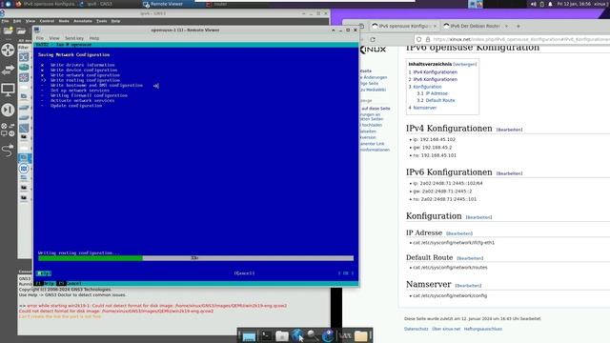Click Bearbeiten next to Konfiguration heading
Screen dimensions: 610x343
[x=478, y=217]
